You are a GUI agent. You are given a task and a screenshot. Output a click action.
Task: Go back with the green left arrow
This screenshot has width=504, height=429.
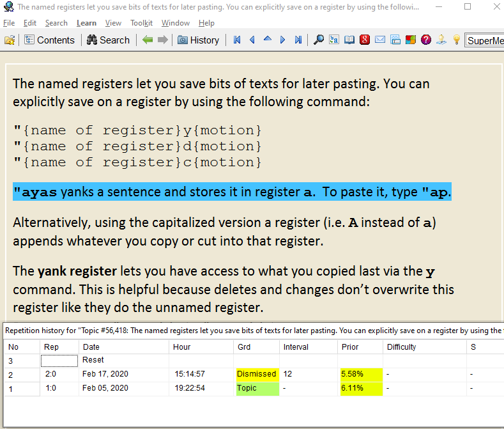tap(148, 40)
